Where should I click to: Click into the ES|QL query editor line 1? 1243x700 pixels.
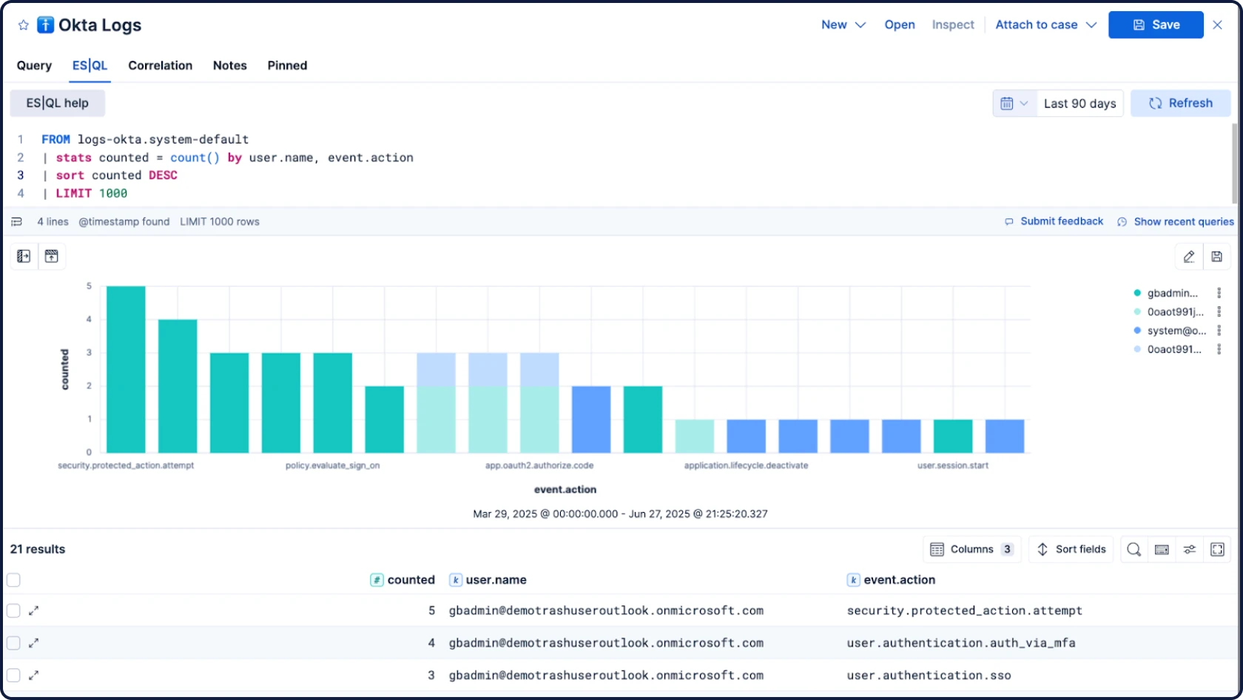[x=145, y=139]
